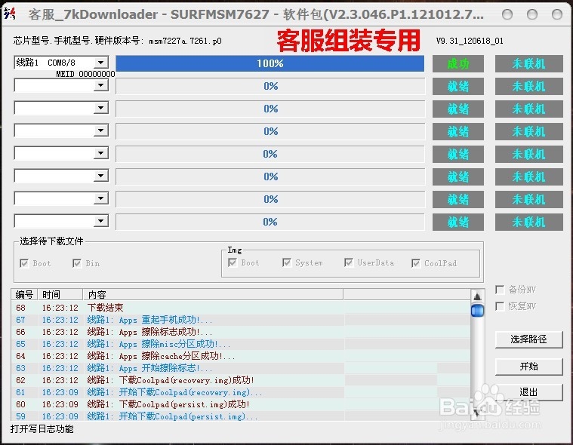Image resolution: width=573 pixels, height=445 pixels.
Task: Click the 时间 column header
Action: click(x=60, y=294)
